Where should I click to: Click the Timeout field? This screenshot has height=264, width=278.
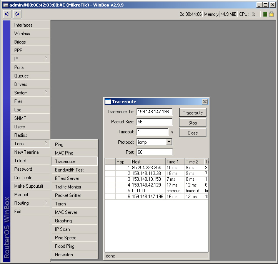(x=153, y=132)
